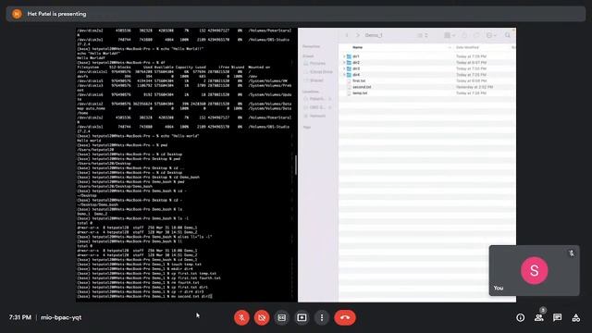Select the dir3 folder icon
Screen dimensions: 592x333
[350, 68]
